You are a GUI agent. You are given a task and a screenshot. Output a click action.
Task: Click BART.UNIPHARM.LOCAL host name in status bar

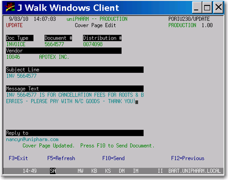click(x=194, y=171)
